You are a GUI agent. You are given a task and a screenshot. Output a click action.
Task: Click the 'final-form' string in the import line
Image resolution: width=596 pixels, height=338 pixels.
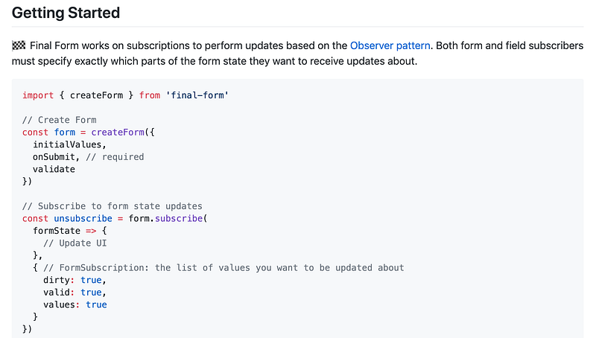click(x=200, y=95)
